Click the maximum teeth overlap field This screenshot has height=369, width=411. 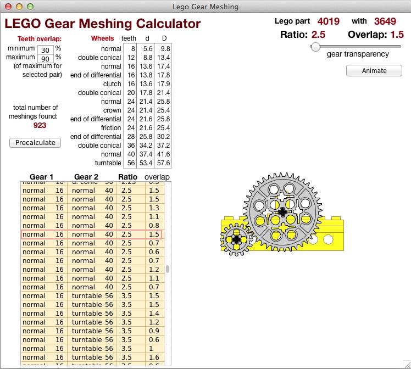tap(46, 59)
